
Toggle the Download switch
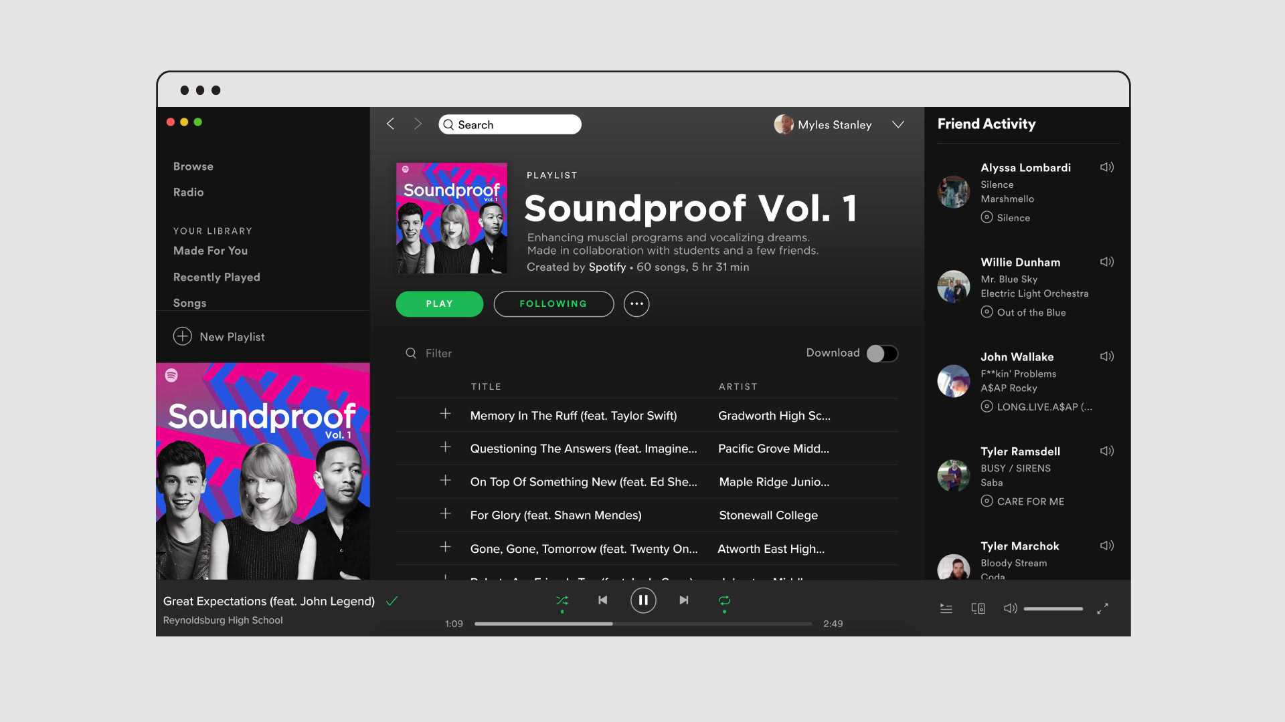coord(882,354)
